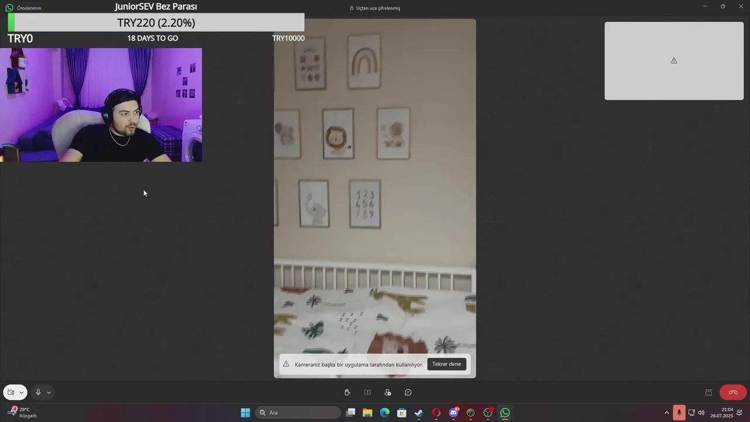Show hidden system tray icons

666,413
